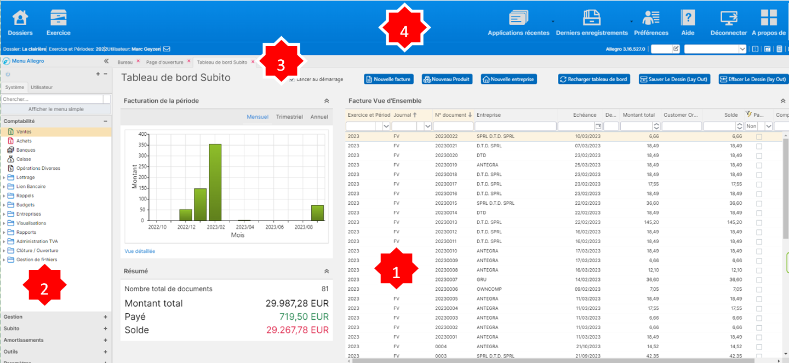This screenshot has width=789, height=363.
Task: Open calendar picker in Echéance filter
Action: click(x=598, y=126)
